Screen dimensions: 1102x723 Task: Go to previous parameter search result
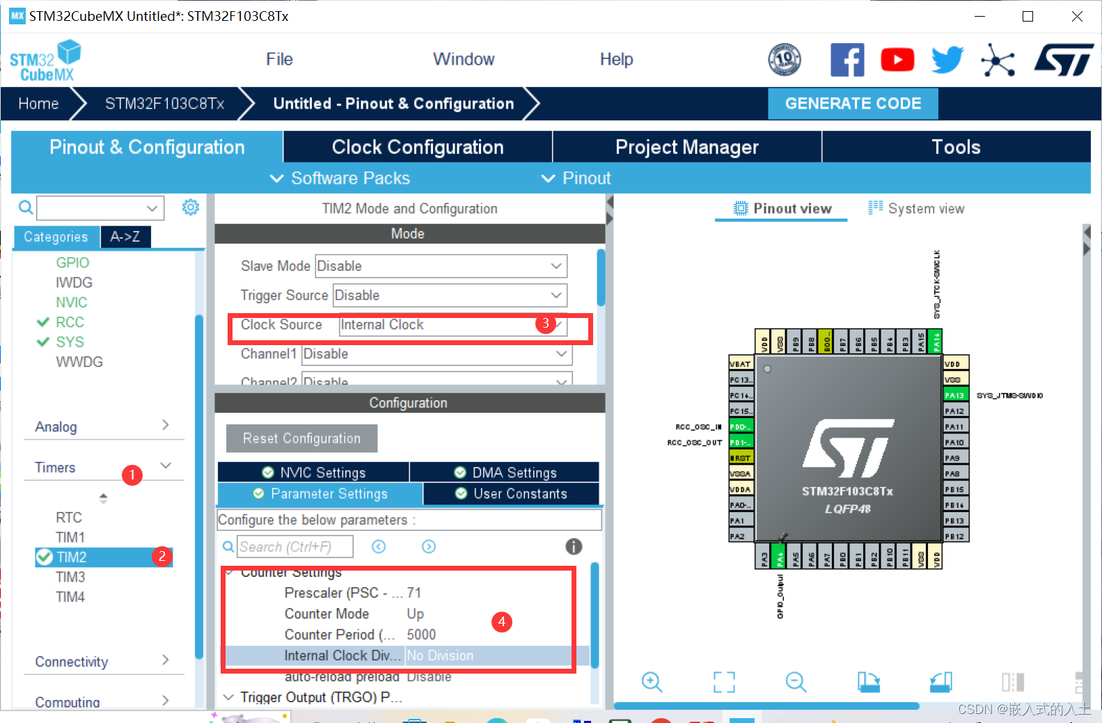pyautogui.click(x=379, y=546)
